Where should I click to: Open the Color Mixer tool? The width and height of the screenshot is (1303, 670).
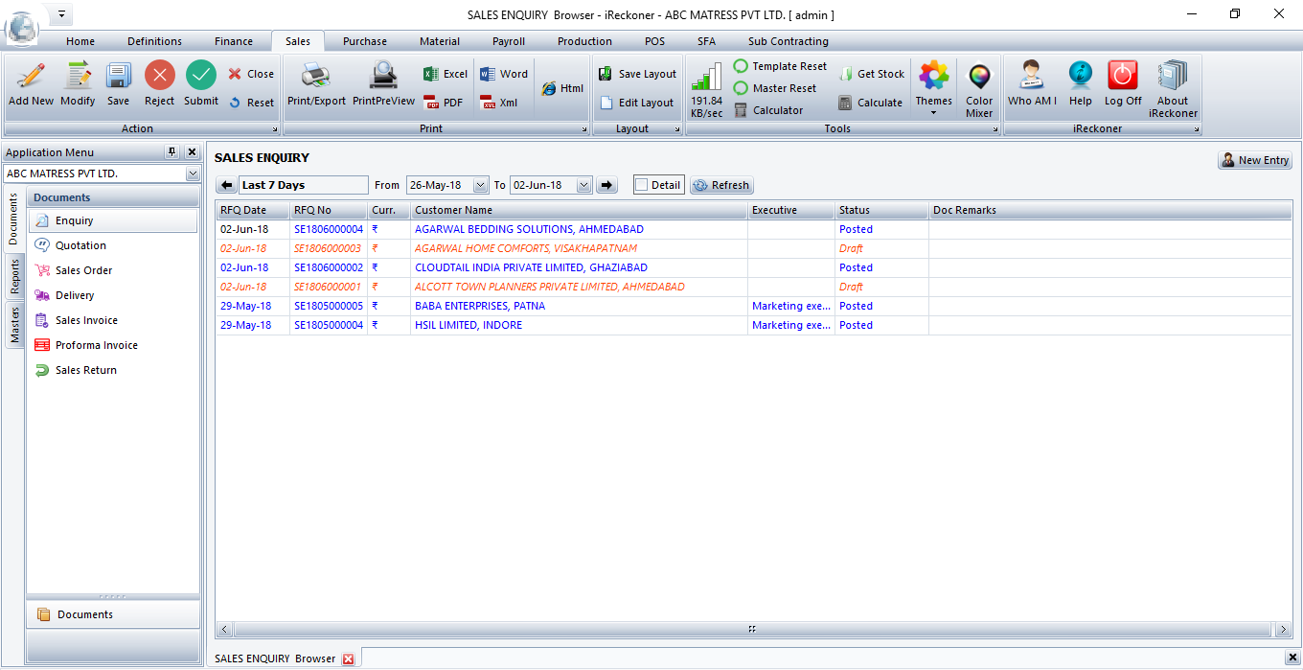click(x=979, y=78)
